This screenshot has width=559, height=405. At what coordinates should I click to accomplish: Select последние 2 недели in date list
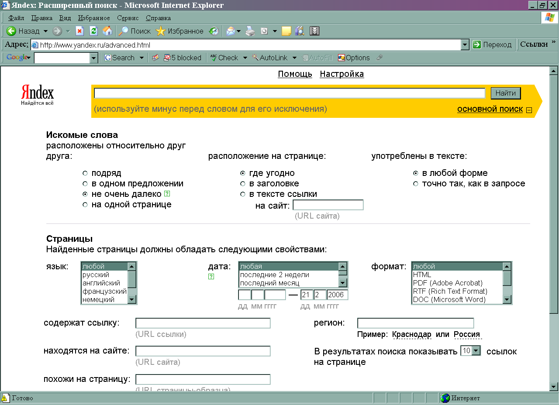click(x=289, y=275)
